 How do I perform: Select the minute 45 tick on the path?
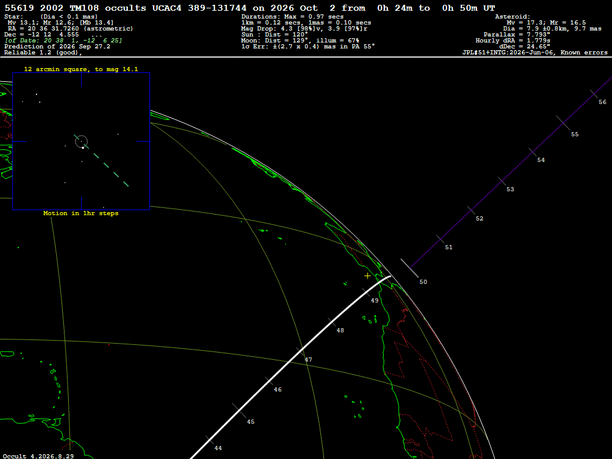tap(239, 411)
